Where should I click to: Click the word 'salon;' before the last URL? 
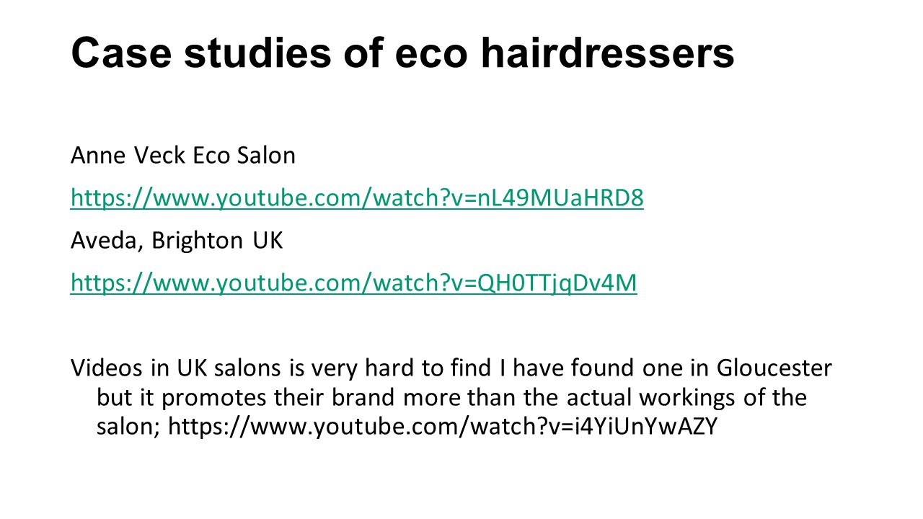pos(128,427)
